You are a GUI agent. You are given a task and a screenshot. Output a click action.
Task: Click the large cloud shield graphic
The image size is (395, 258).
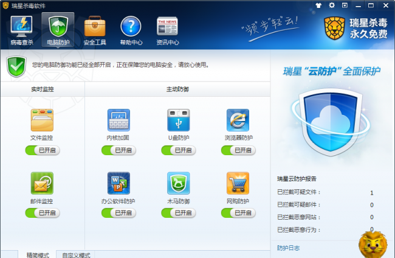point(331,122)
